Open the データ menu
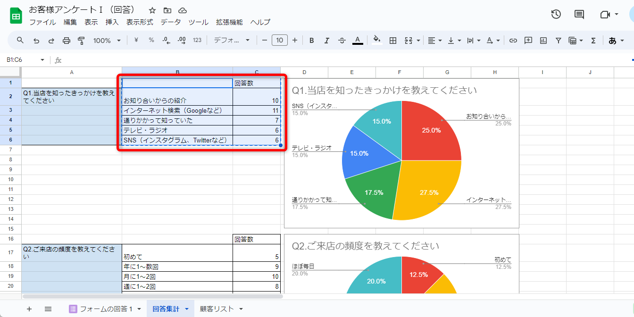The width and height of the screenshot is (634, 317). pyautogui.click(x=170, y=22)
